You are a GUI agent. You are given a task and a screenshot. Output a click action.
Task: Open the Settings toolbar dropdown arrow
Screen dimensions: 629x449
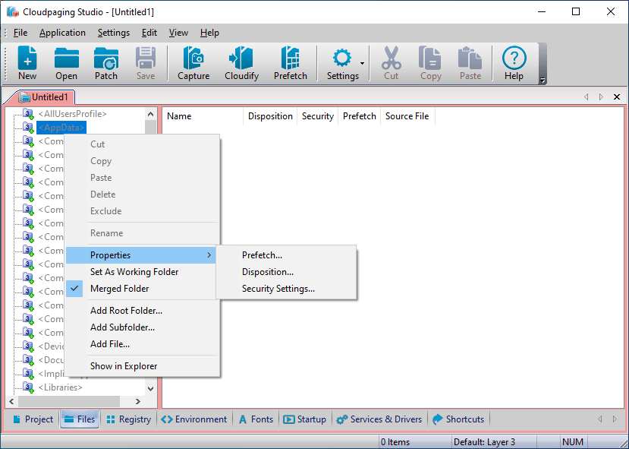tap(362, 64)
